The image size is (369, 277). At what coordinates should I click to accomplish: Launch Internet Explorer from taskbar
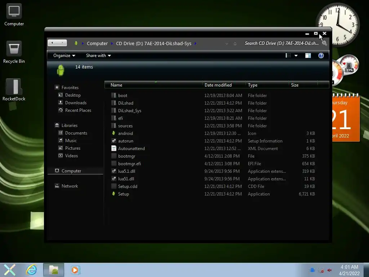(31, 270)
